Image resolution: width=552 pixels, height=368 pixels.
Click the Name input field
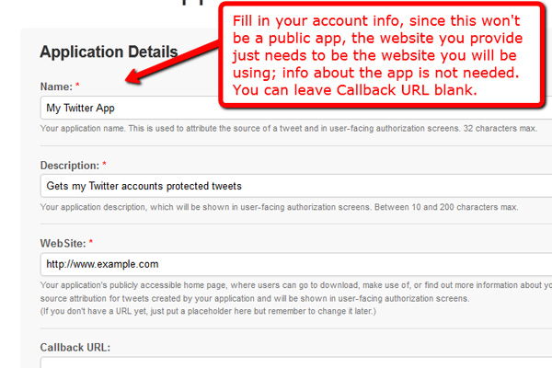[295, 108]
